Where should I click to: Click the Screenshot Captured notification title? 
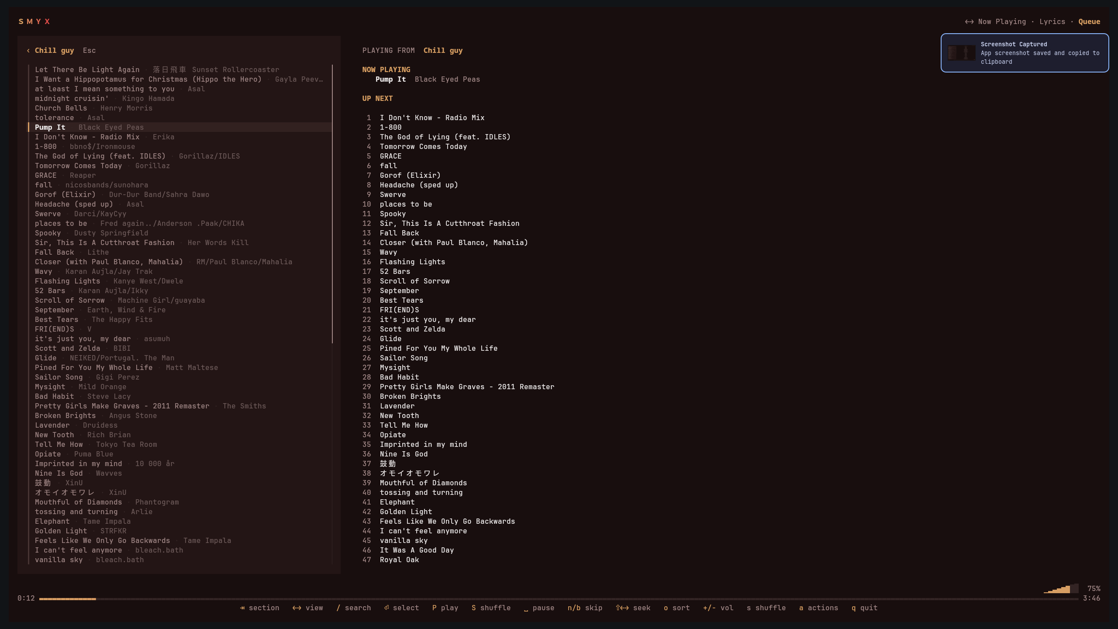tap(1014, 44)
